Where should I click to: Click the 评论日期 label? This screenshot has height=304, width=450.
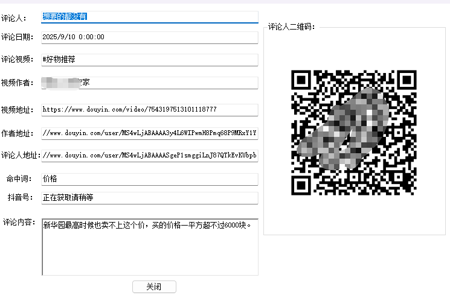(18, 37)
